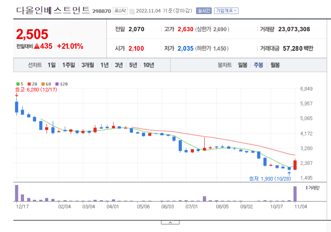This screenshot has width=331, height=232.
Task: Click the 거래량 value 23,073,308
Action: pyautogui.click(x=294, y=29)
